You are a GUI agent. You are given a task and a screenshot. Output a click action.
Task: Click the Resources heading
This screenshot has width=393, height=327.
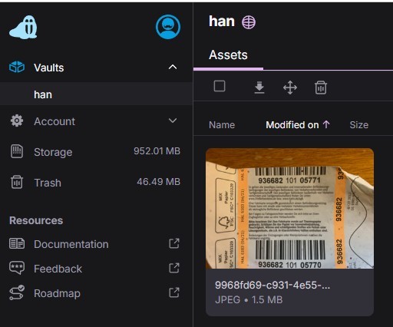pos(36,220)
